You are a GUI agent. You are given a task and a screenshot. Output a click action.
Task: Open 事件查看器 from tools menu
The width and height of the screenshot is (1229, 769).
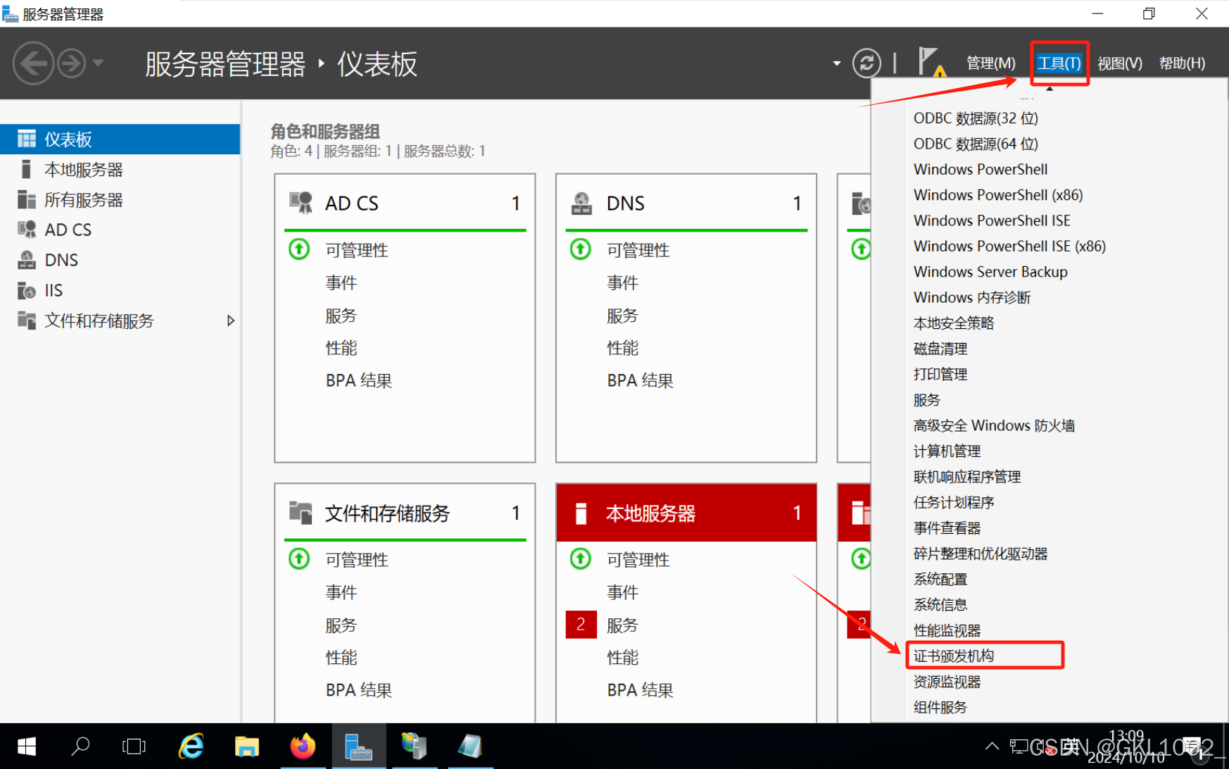947,528
